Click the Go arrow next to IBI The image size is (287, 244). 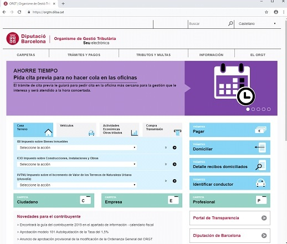click(x=175, y=148)
